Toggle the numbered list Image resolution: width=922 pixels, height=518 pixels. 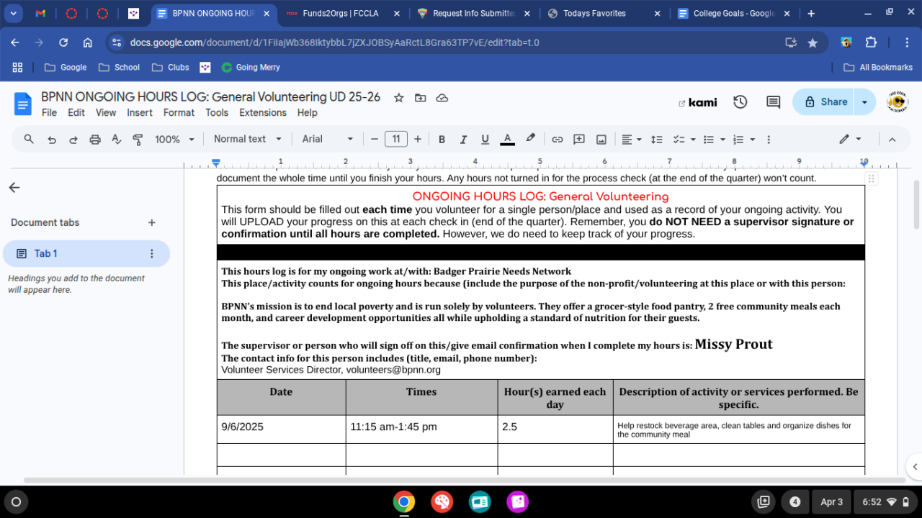coord(738,140)
